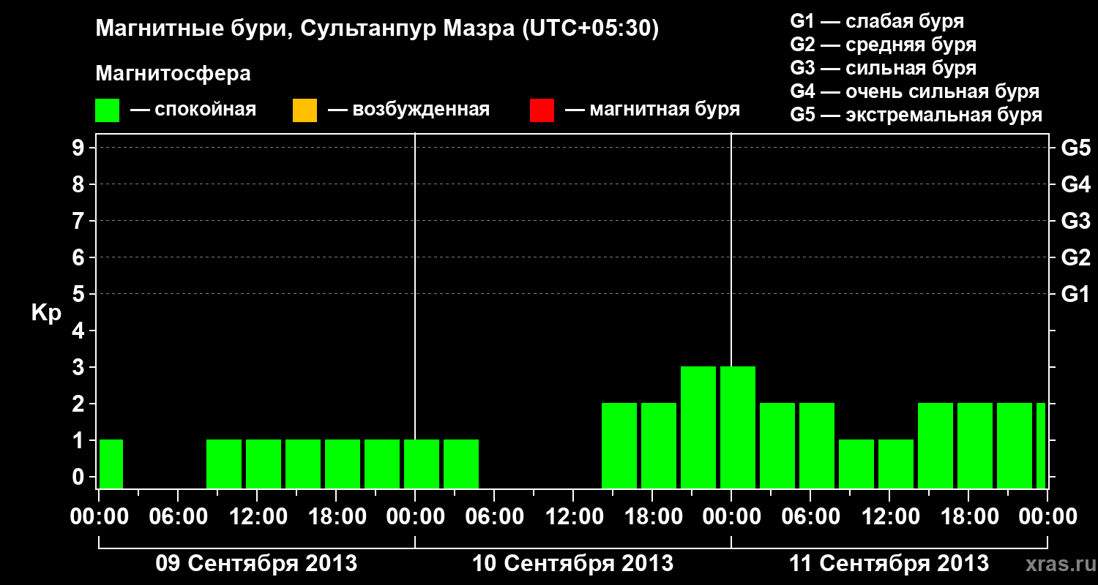Click '18:00' time label under 09 Сентября
This screenshot has width=1098, height=585.
[x=336, y=517]
